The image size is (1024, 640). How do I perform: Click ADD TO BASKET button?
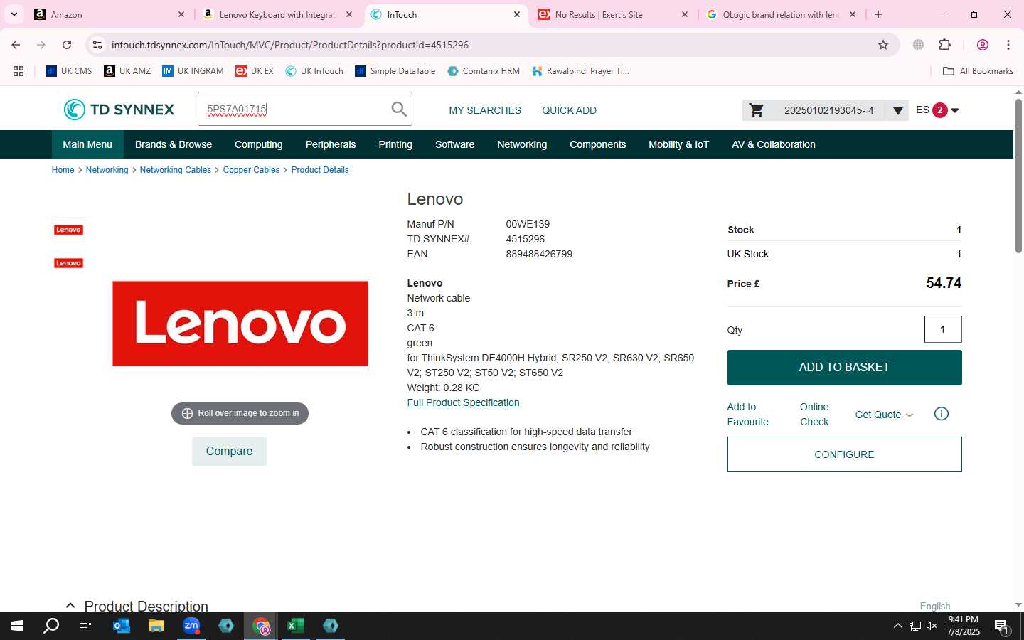point(844,367)
